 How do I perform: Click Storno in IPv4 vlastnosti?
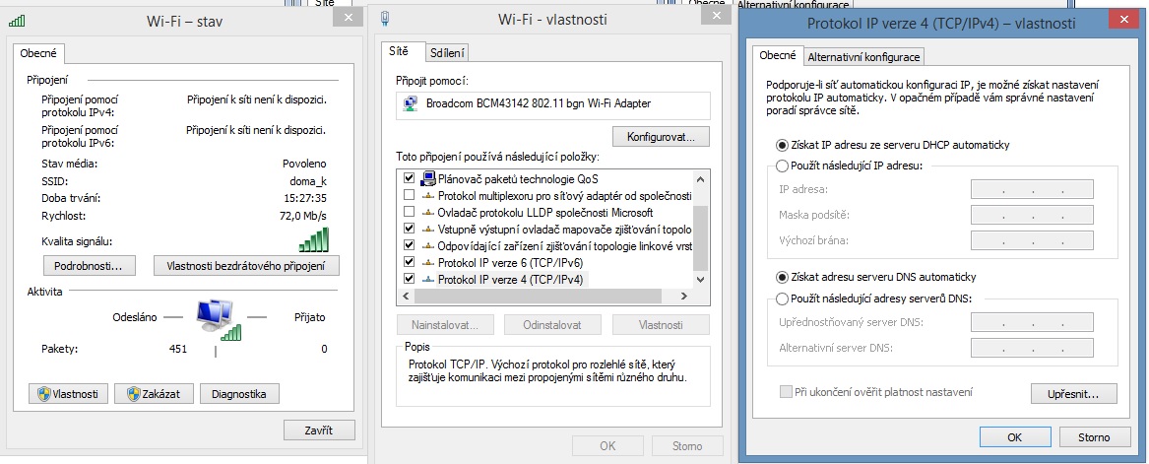pyautogui.click(x=1094, y=436)
